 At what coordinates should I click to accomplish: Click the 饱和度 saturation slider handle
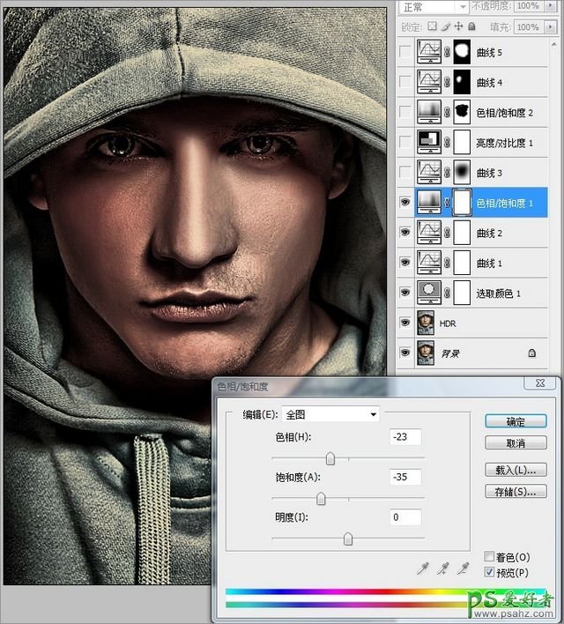pos(321,499)
